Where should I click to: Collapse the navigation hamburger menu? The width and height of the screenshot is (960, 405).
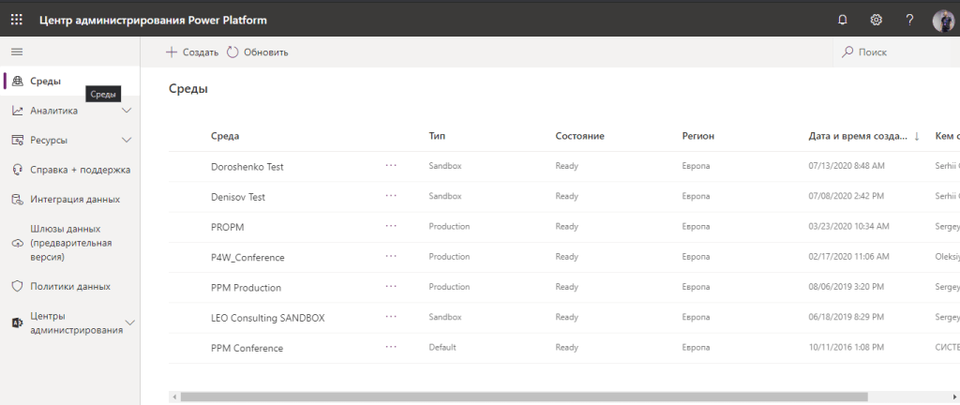click(x=17, y=52)
